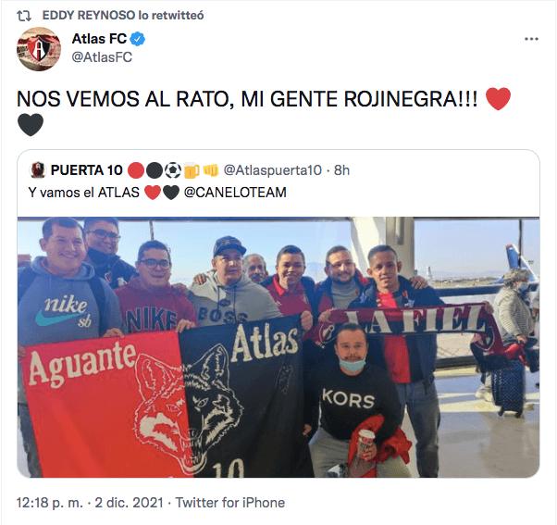Image resolution: width=557 pixels, height=525 pixels.
Task: Open the three-dot more options menu
Action: 531,39
